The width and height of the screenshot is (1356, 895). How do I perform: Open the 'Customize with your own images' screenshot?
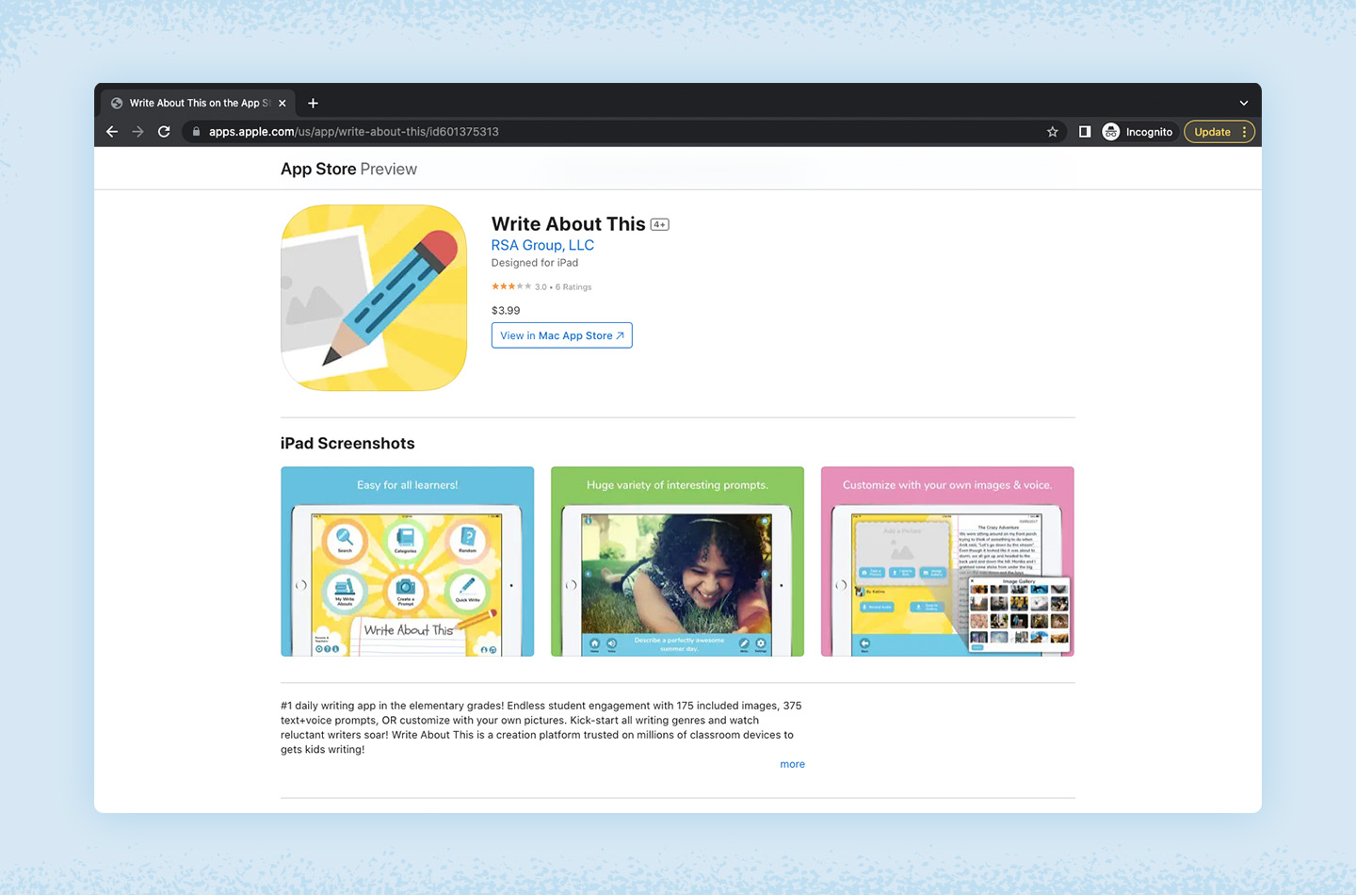click(947, 561)
